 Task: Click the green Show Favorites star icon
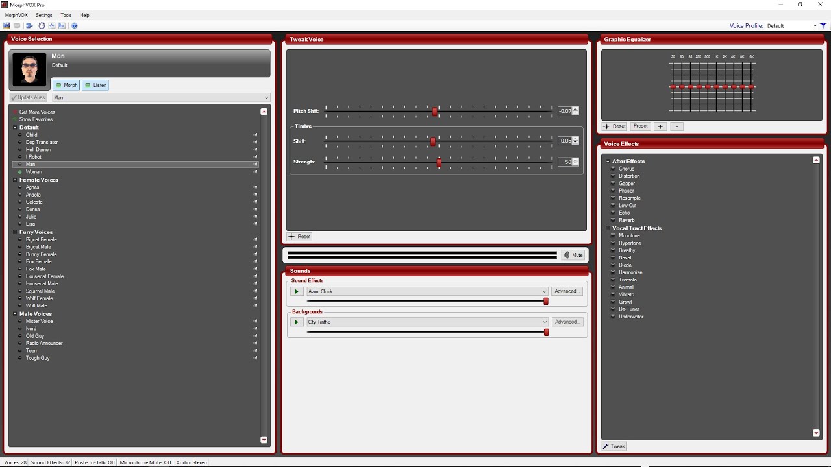(x=15, y=119)
